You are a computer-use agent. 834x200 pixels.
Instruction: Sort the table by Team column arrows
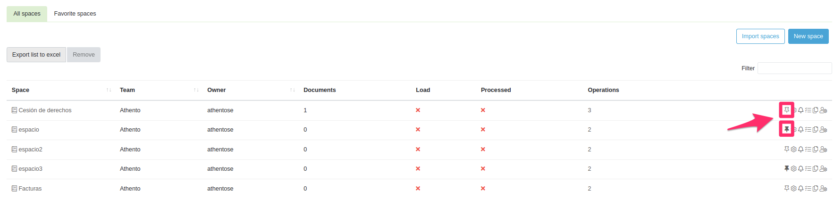pos(196,90)
